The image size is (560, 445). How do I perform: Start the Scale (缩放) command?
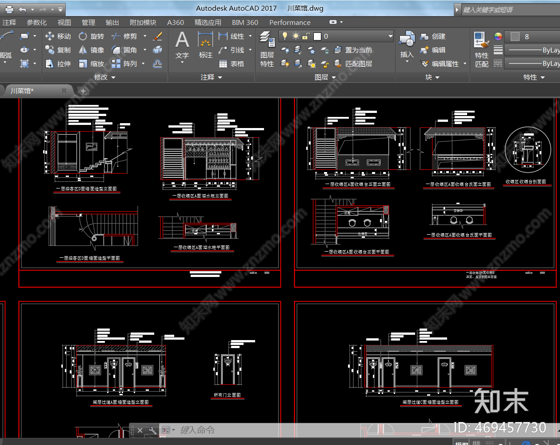(91, 64)
